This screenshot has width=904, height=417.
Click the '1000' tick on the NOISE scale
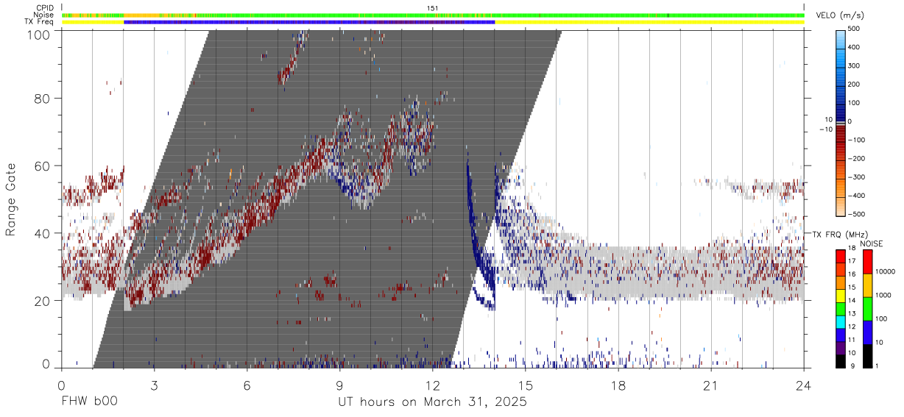point(884,296)
